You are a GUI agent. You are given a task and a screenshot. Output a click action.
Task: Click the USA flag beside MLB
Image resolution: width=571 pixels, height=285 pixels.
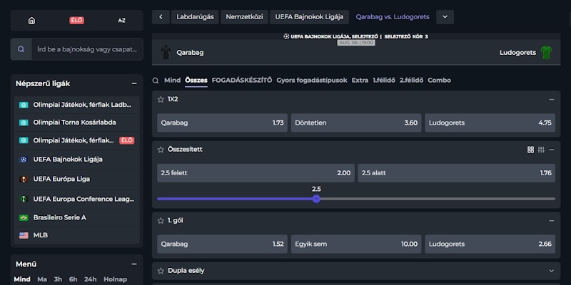pos(24,236)
